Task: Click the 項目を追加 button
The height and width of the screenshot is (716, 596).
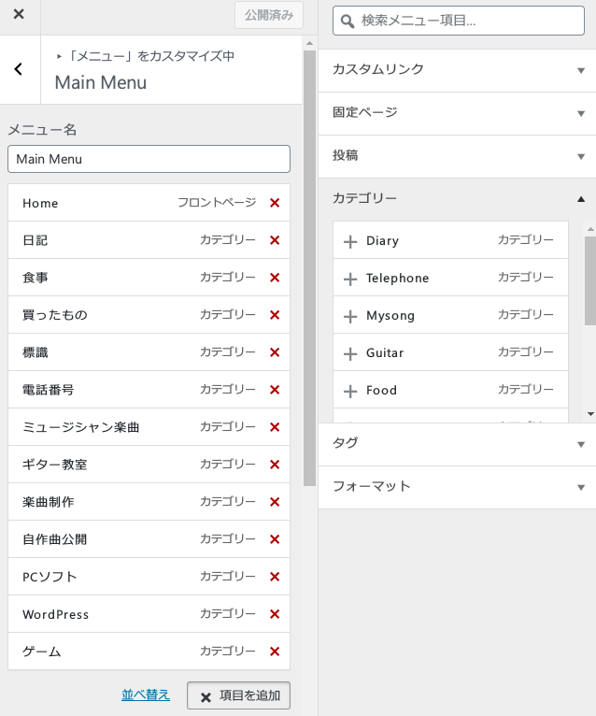Action: pyautogui.click(x=239, y=695)
